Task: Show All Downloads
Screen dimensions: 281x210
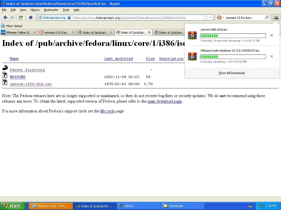Action: [232, 73]
